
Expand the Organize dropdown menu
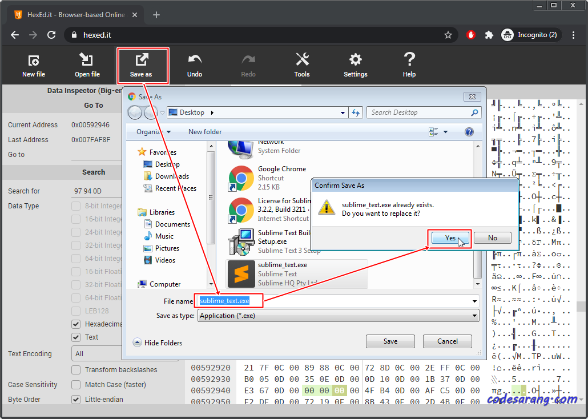[x=154, y=132]
